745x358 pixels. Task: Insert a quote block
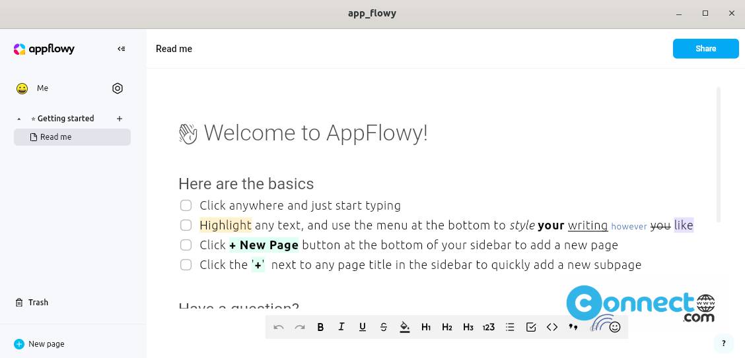[x=573, y=327]
